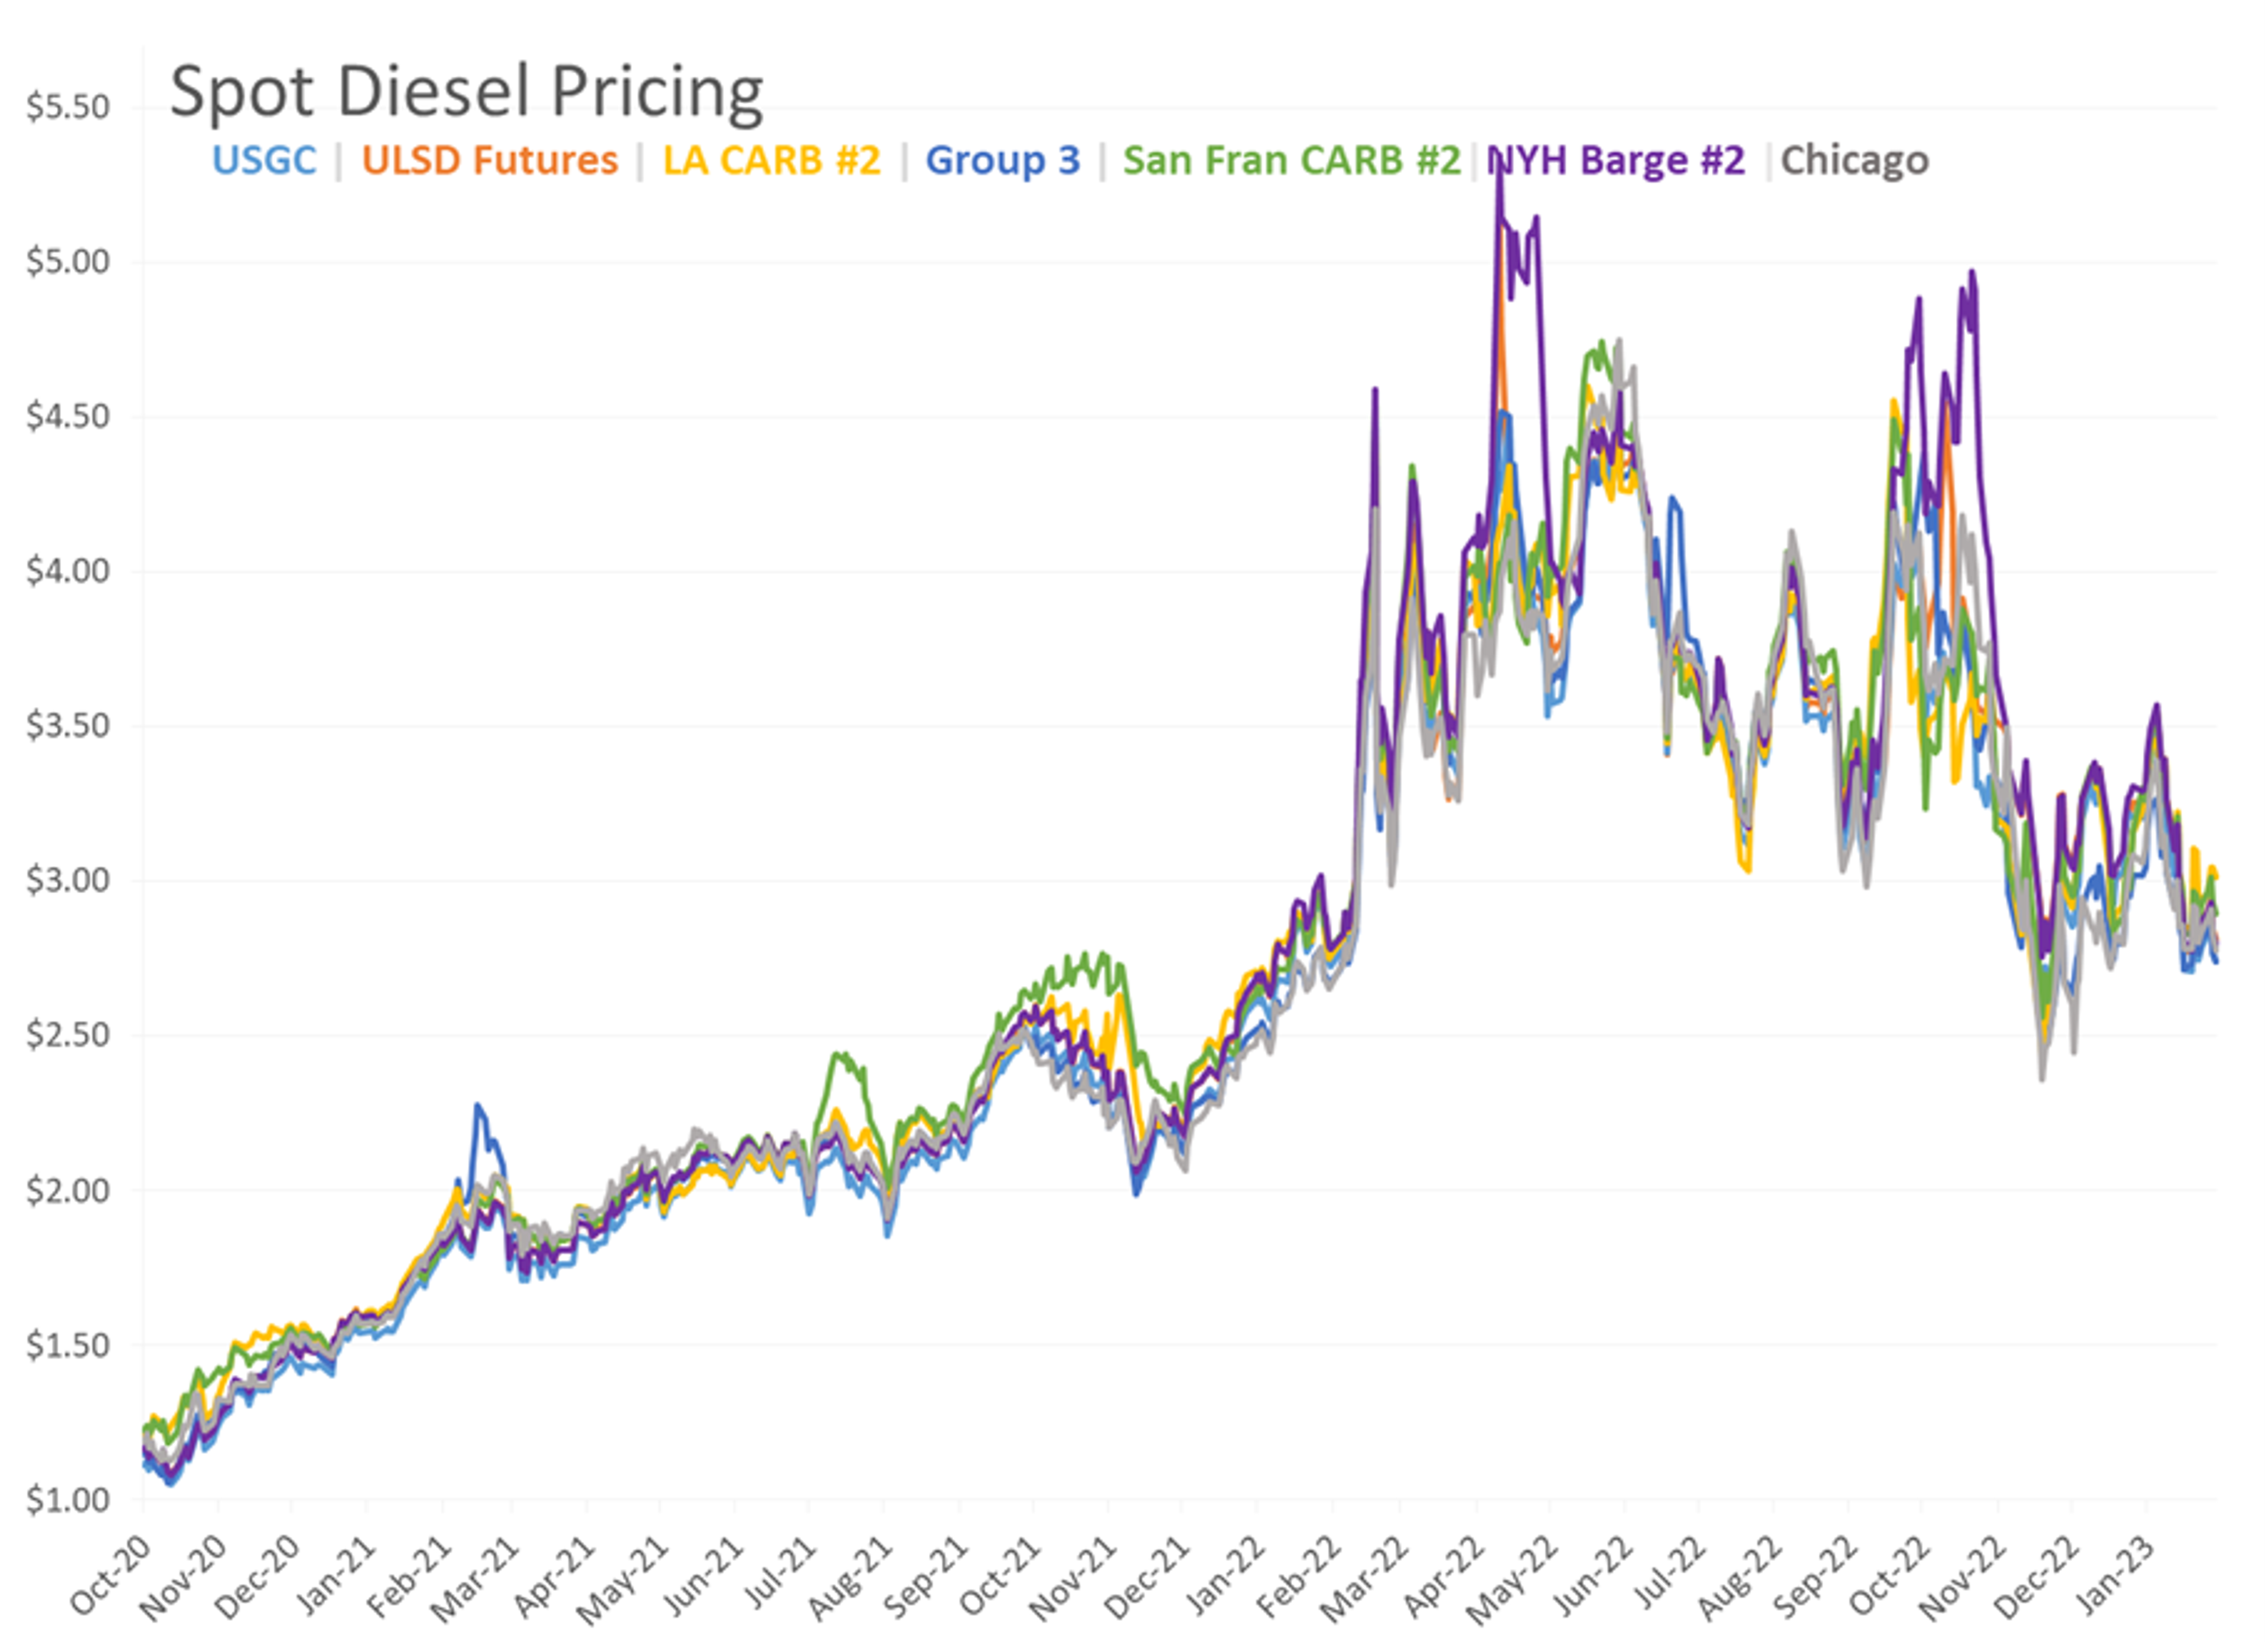Select the Chicago legend entry

coord(1855,161)
